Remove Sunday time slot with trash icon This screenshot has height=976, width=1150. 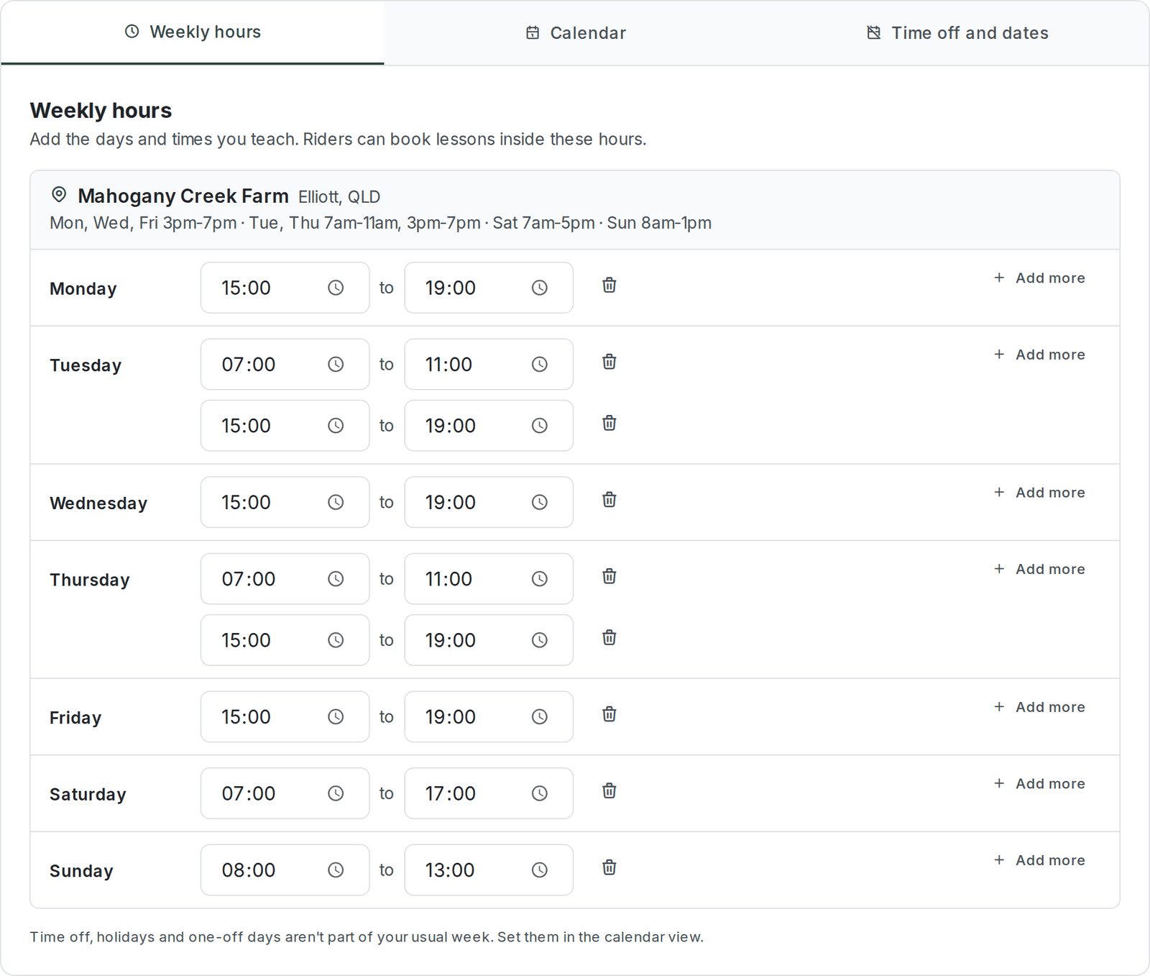(x=609, y=867)
